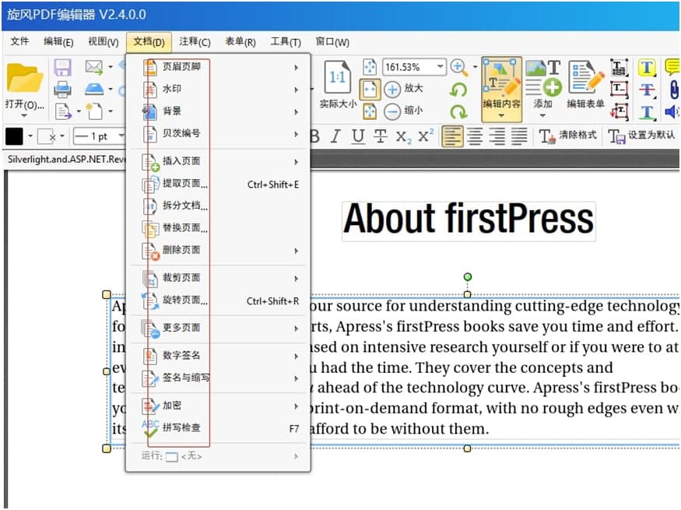
Task: Toggle Strikethrough formatting
Action: click(381, 136)
